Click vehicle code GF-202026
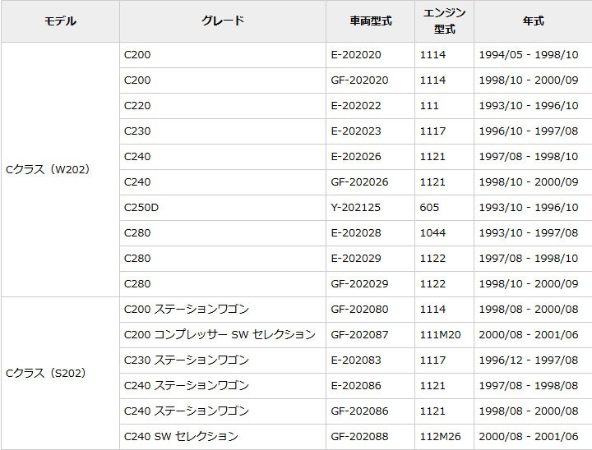 click(359, 182)
